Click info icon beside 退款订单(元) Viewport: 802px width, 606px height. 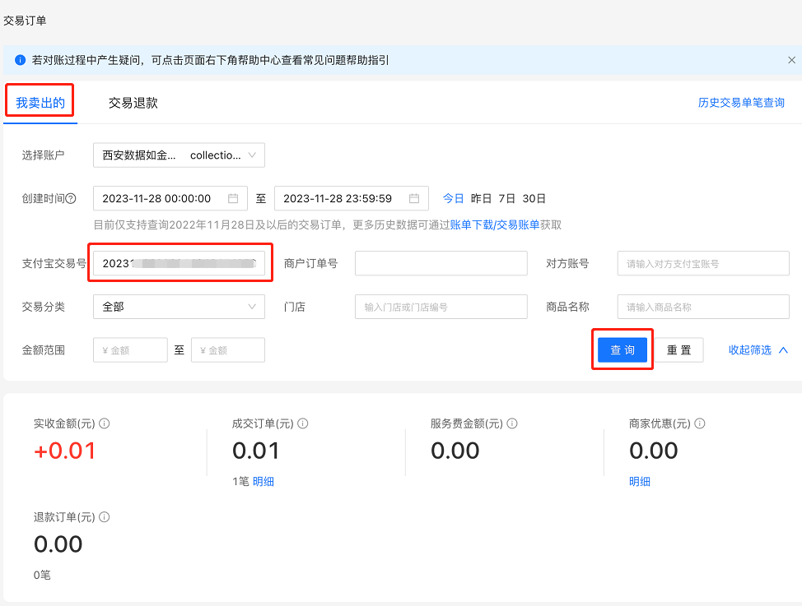click(105, 517)
